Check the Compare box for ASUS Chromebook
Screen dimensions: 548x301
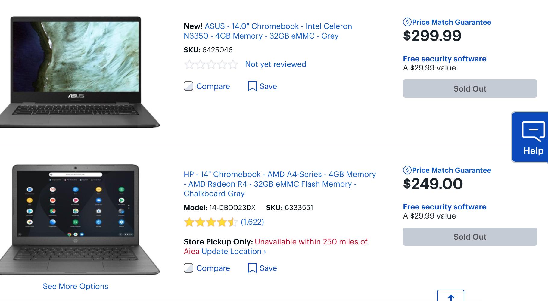[x=188, y=86]
